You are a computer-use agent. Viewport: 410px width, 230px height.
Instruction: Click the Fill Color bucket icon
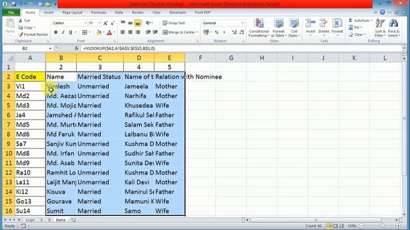(99, 33)
